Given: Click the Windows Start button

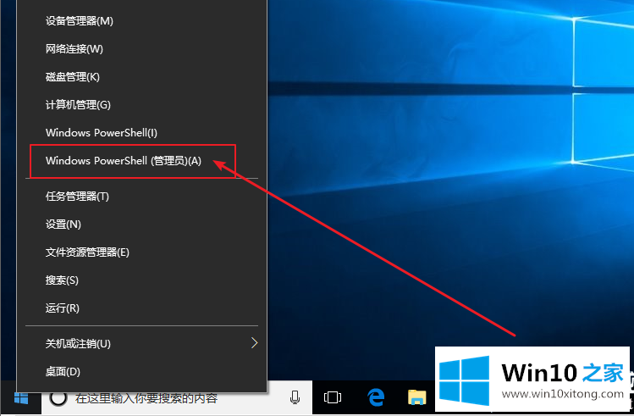Looking at the screenshot, I should coord(21,398).
